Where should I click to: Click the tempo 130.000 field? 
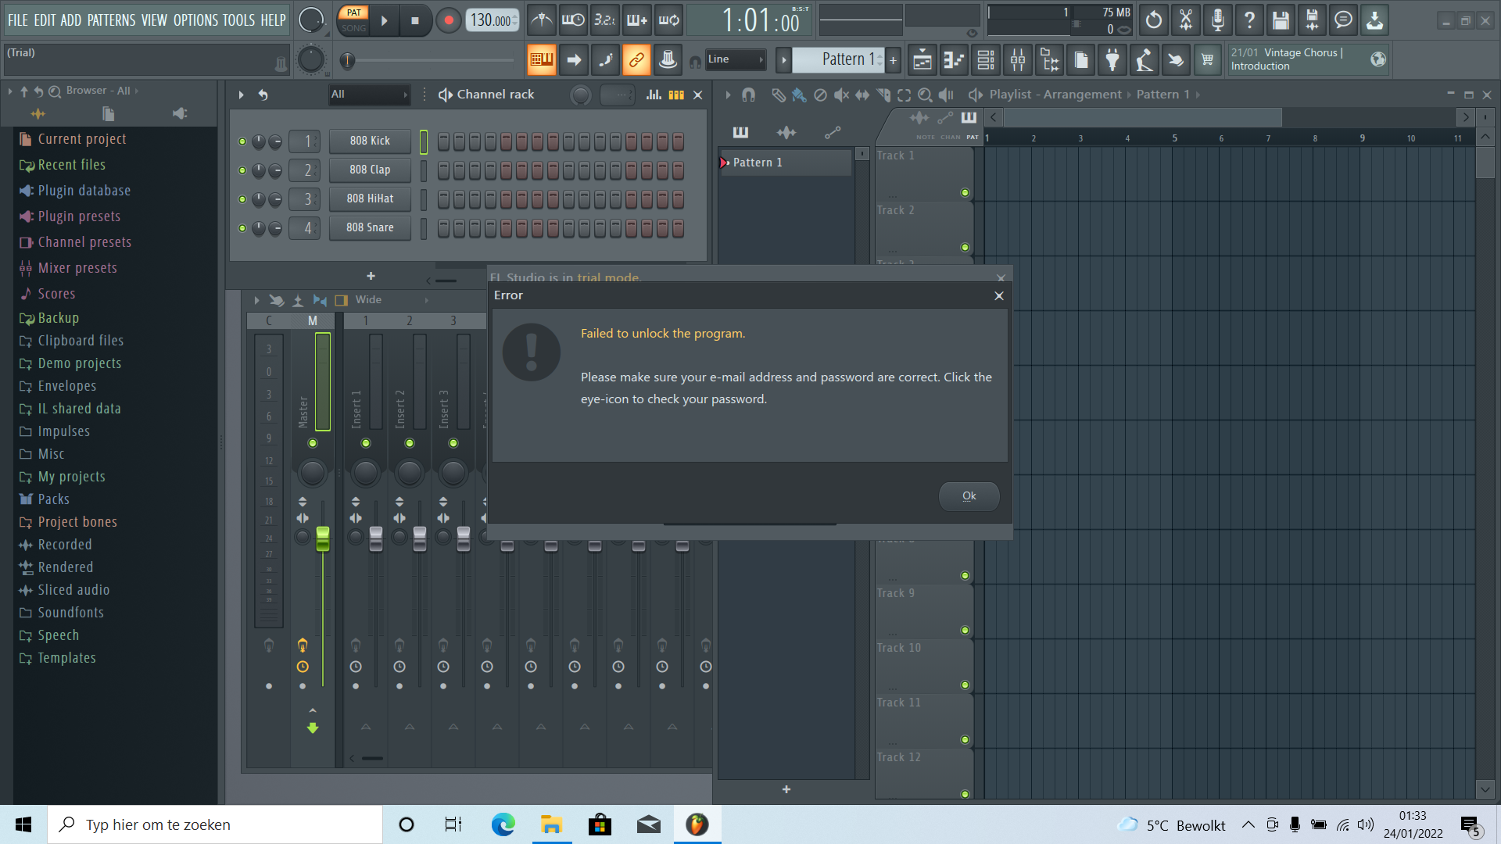[493, 20]
